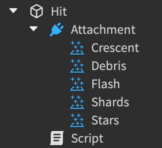Image resolution: width=162 pixels, height=148 pixels.
Task: Select the Debris emitter name
Action: (x=109, y=66)
